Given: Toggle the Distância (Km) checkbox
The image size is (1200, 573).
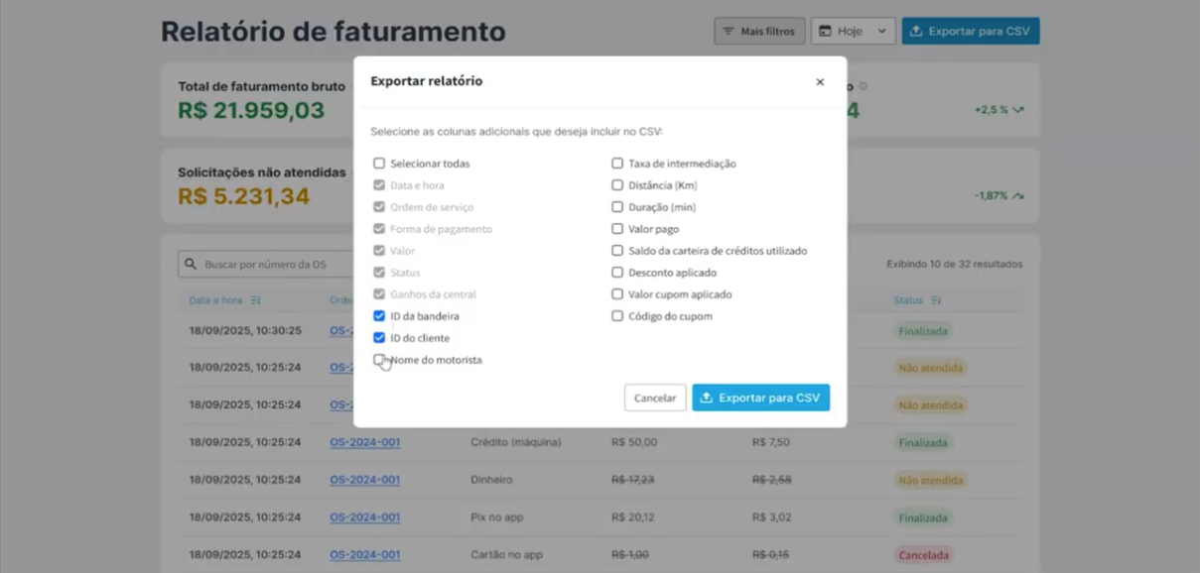Looking at the screenshot, I should (x=617, y=185).
